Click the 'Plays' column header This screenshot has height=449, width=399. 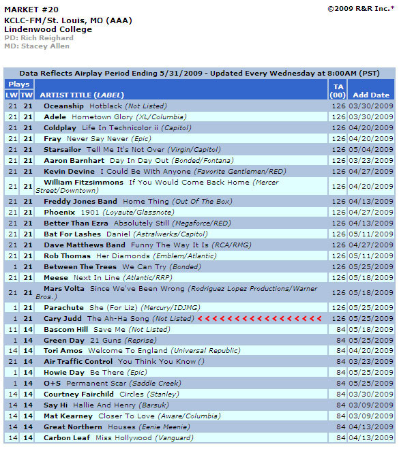[x=19, y=84]
